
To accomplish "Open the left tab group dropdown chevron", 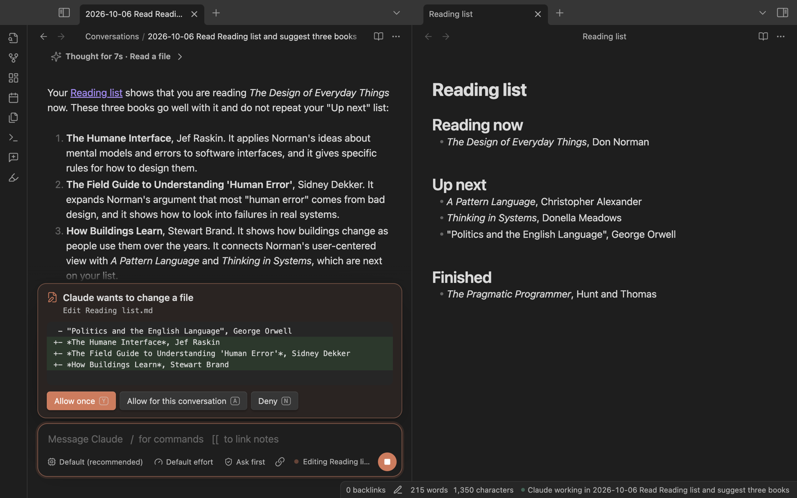I will (x=397, y=13).
